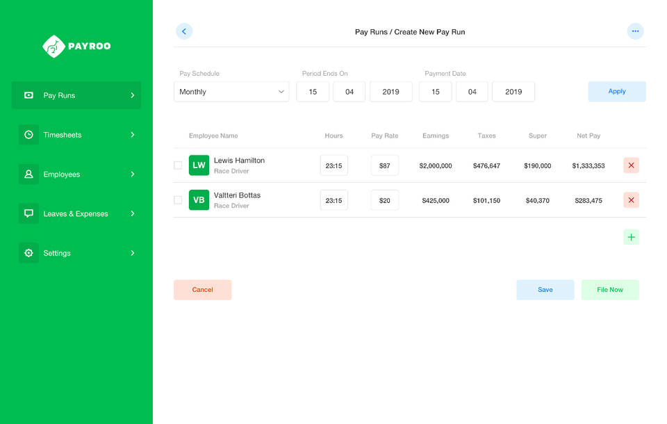Open the Employees menu item

click(x=76, y=174)
